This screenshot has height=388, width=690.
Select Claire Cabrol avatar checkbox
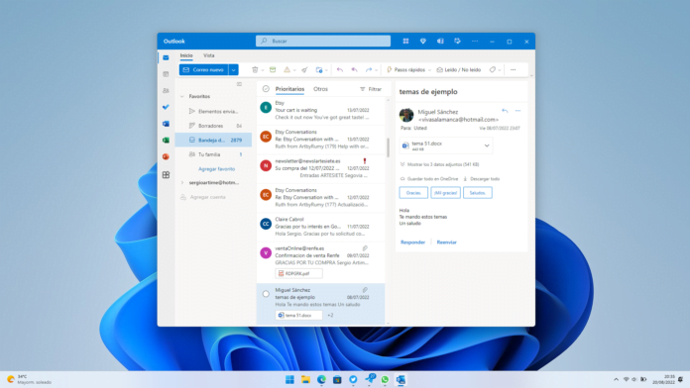click(x=266, y=224)
